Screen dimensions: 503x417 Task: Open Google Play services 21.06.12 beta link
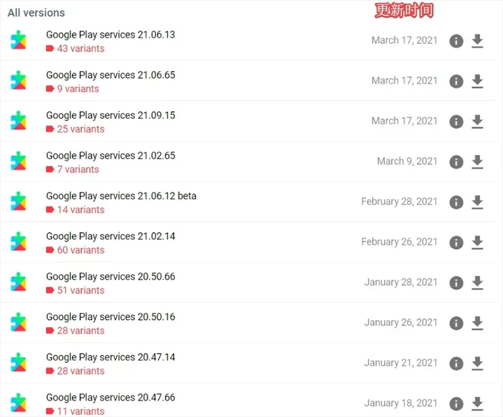pos(121,196)
